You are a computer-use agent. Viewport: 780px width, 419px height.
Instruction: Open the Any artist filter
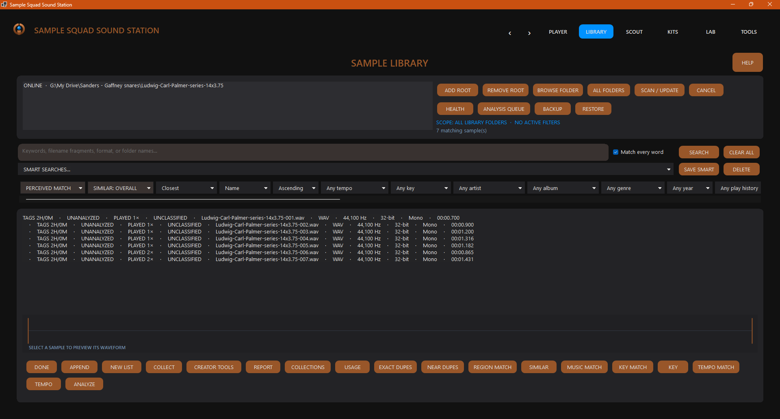pyautogui.click(x=489, y=188)
